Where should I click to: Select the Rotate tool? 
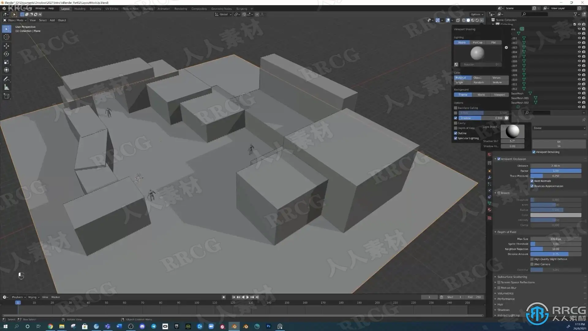click(x=6, y=54)
